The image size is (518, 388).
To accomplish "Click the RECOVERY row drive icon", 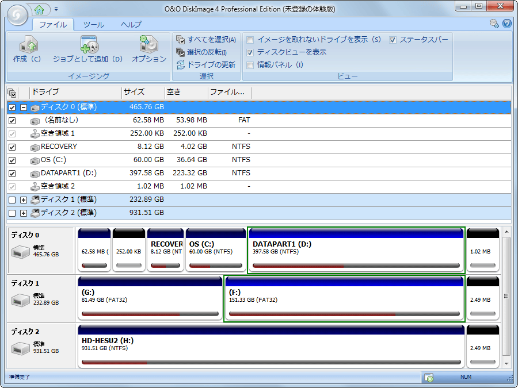I will click(35, 148).
